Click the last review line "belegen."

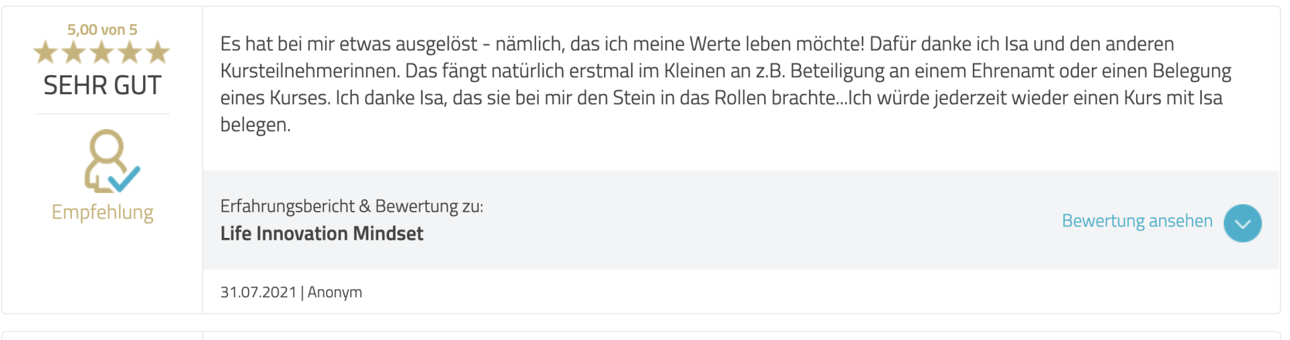tap(255, 125)
